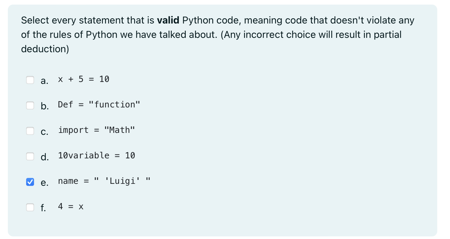Viewport: 450px width, 239px height.
Task: Click the letter label b.
Action: click(45, 106)
